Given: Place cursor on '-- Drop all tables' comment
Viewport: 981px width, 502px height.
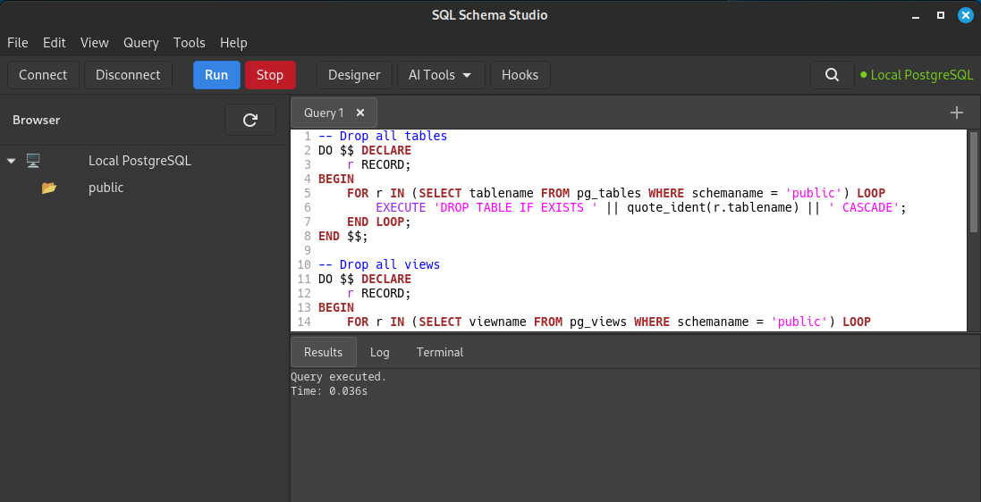Looking at the screenshot, I should [x=383, y=136].
